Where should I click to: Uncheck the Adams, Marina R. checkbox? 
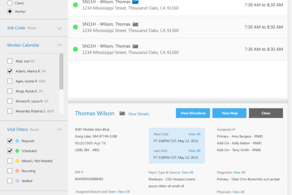10,71
